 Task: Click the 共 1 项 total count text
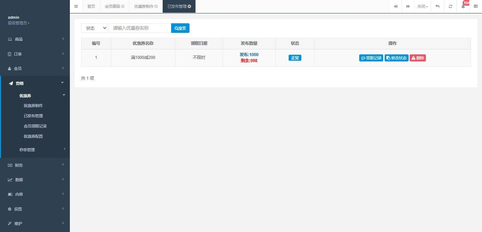88,78
